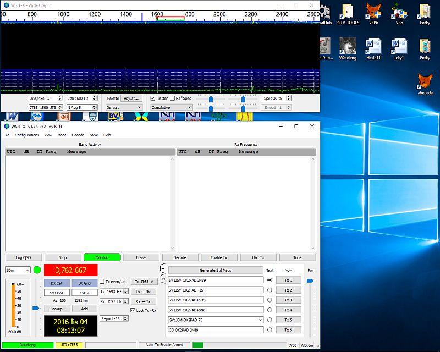This screenshot has height=352, width=440.
Task: Click the green Monitor button
Action: click(102, 257)
